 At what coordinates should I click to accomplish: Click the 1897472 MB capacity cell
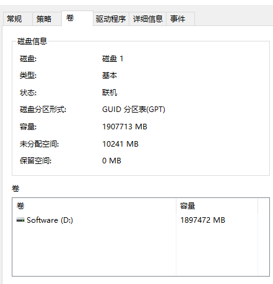[x=202, y=220]
